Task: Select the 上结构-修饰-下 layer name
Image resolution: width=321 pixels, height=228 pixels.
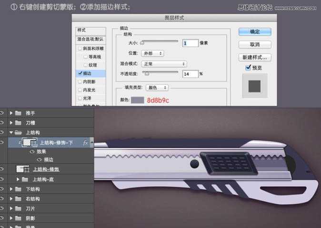Action: click(56, 142)
